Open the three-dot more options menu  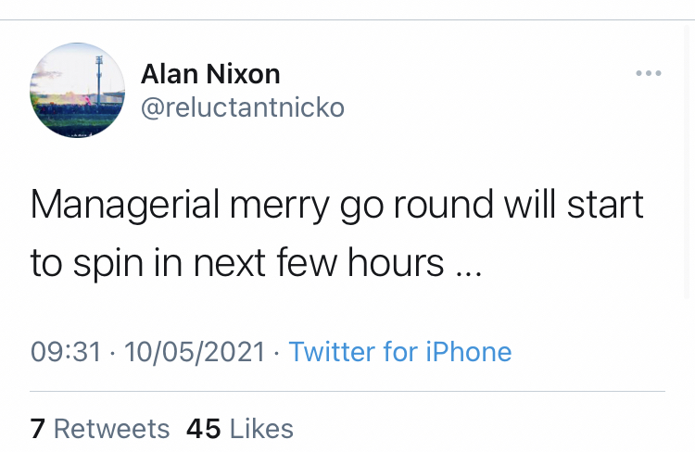point(649,73)
